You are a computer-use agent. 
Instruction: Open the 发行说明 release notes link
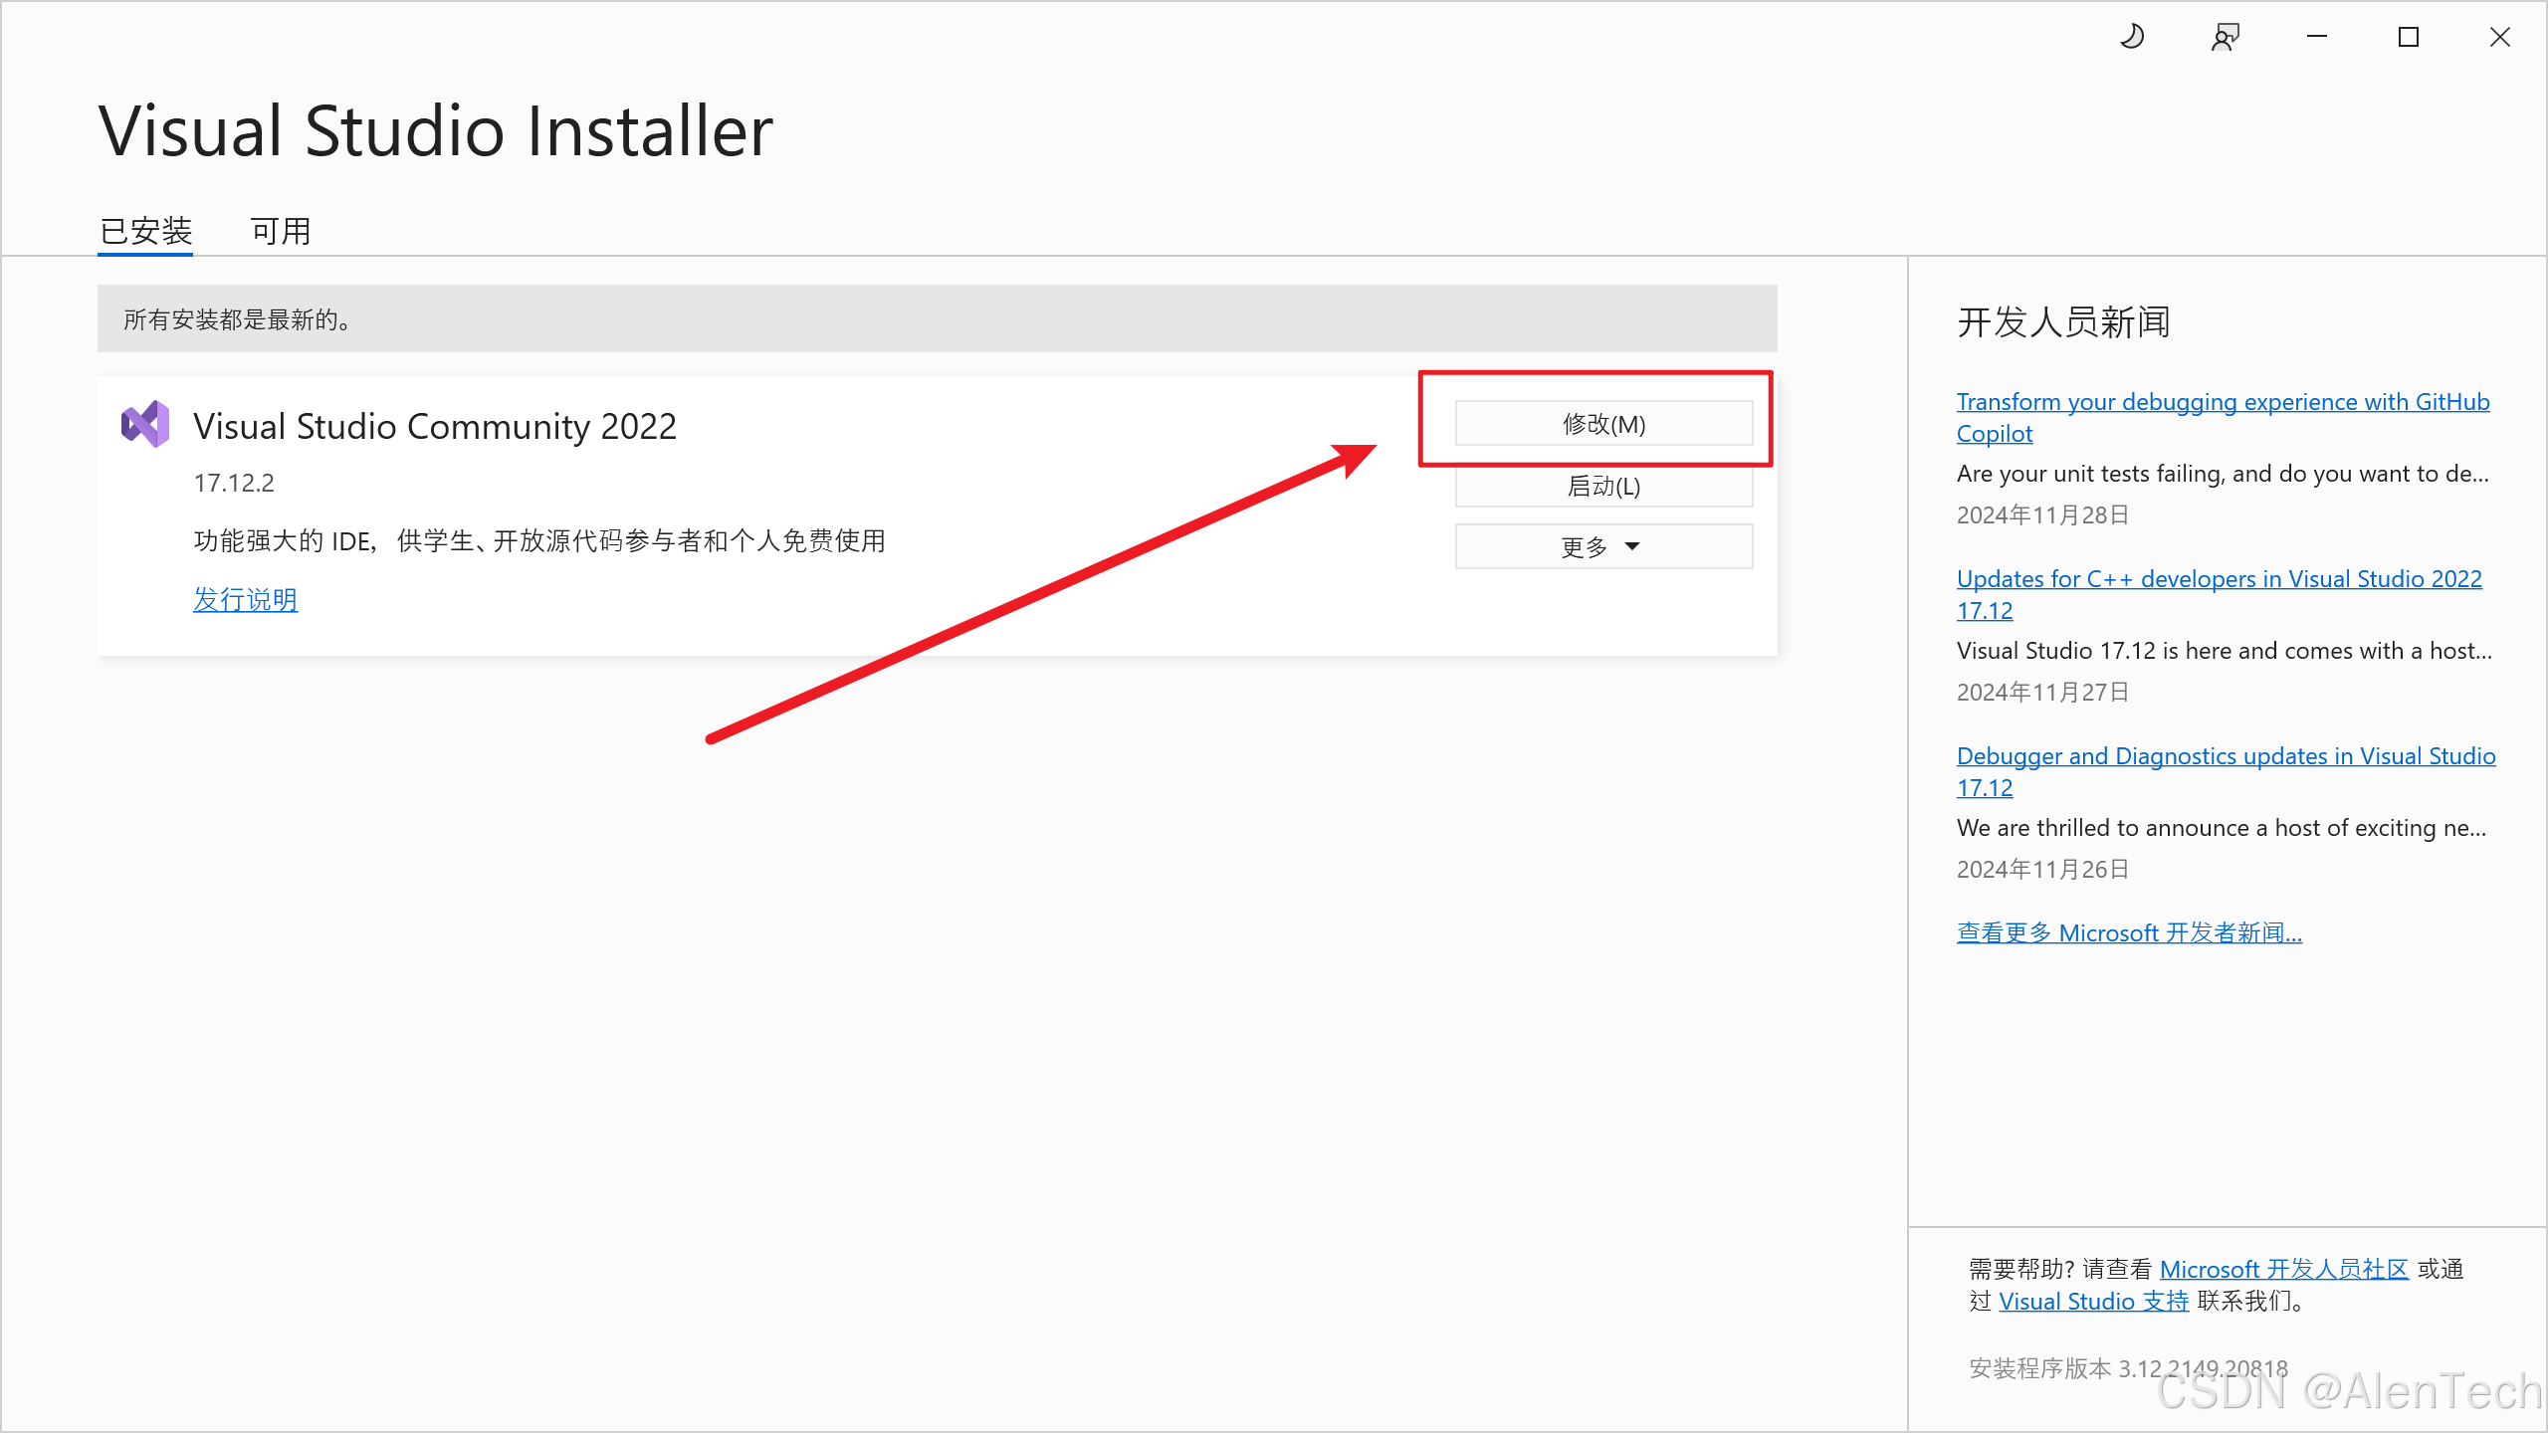[x=245, y=599]
